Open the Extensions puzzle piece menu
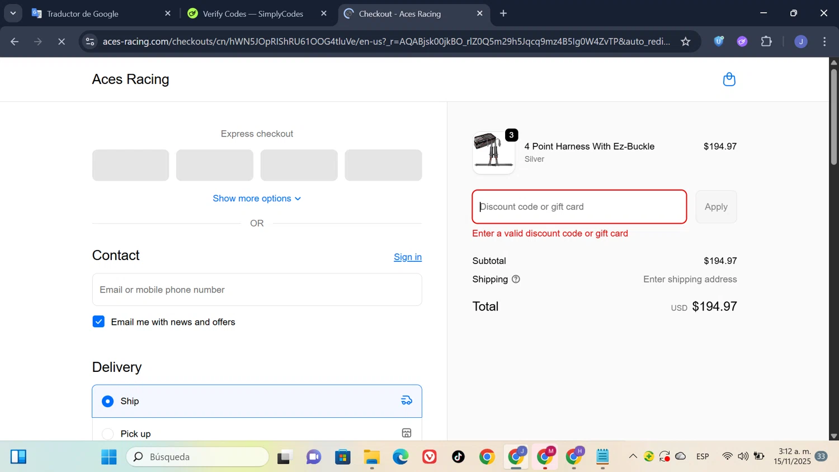This screenshot has height=472, width=839. click(x=766, y=41)
